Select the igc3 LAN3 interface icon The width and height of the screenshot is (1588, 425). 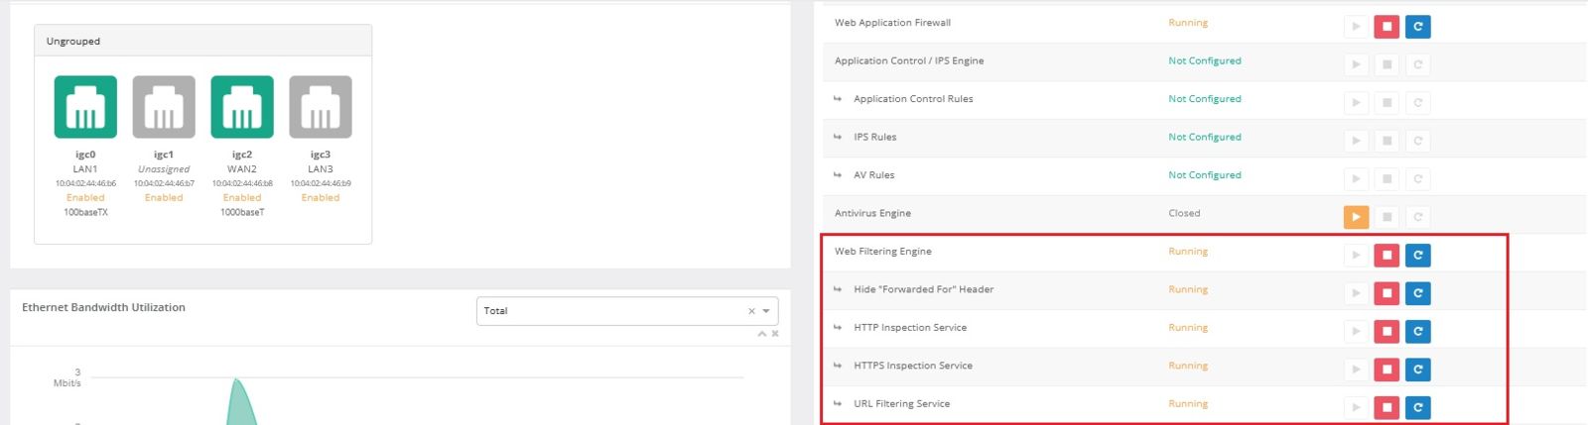pyautogui.click(x=321, y=107)
